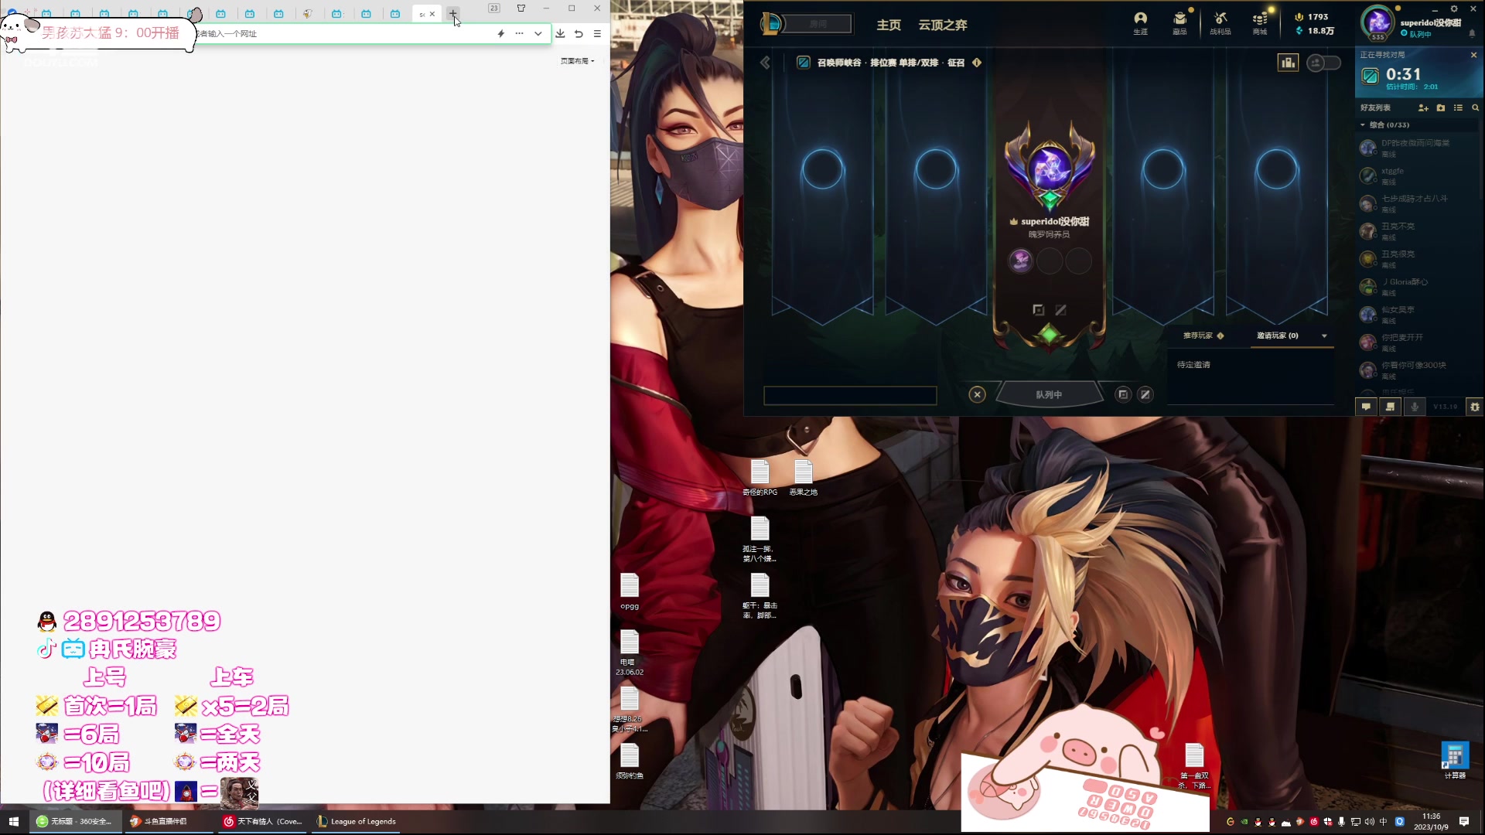This screenshot has width=1485, height=835.
Task: Toggle the open party switch
Action: (x=1323, y=63)
